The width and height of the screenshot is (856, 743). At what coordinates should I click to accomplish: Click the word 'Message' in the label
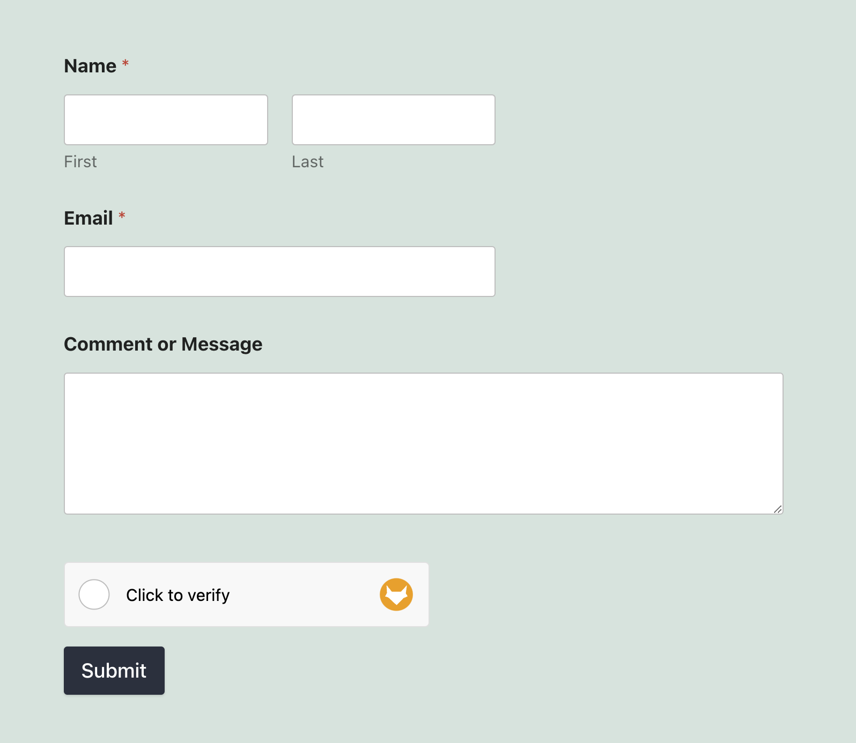[x=222, y=344]
